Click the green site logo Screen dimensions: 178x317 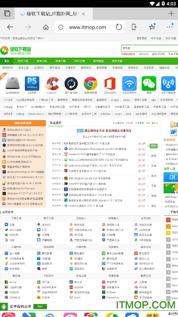[x=16, y=50]
